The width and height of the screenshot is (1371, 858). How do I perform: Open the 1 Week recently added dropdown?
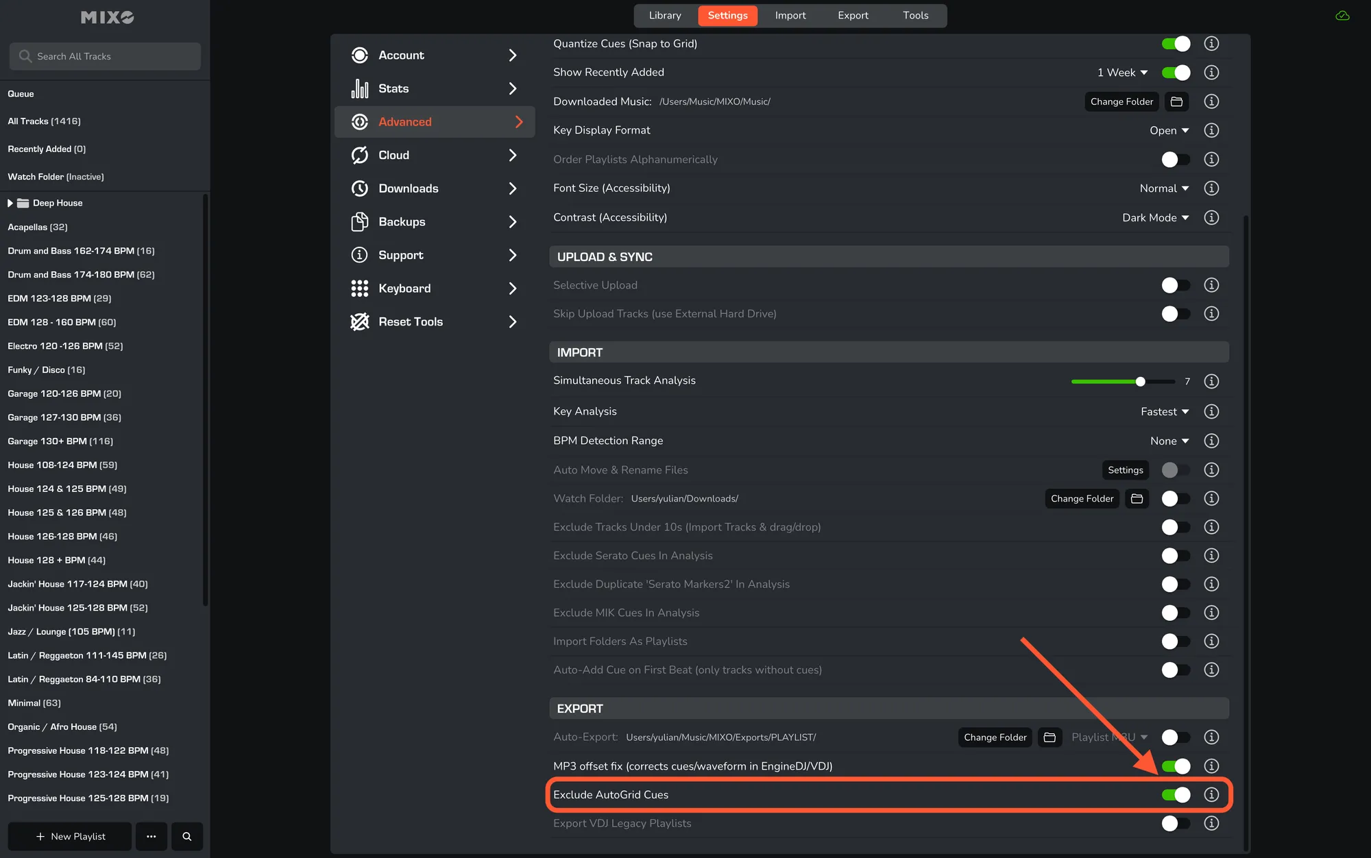[x=1122, y=73]
